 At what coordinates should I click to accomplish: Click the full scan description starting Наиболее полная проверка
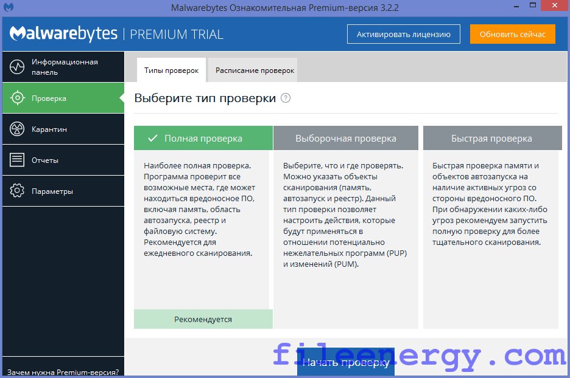coord(199,209)
